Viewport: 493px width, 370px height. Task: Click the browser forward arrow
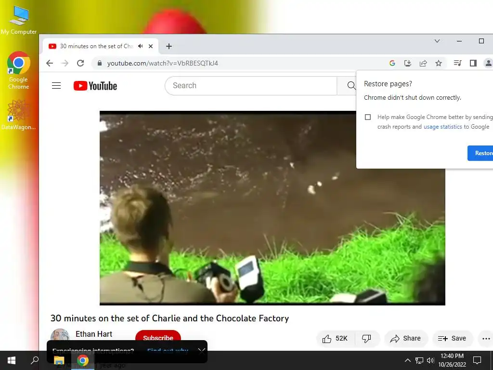(65, 63)
